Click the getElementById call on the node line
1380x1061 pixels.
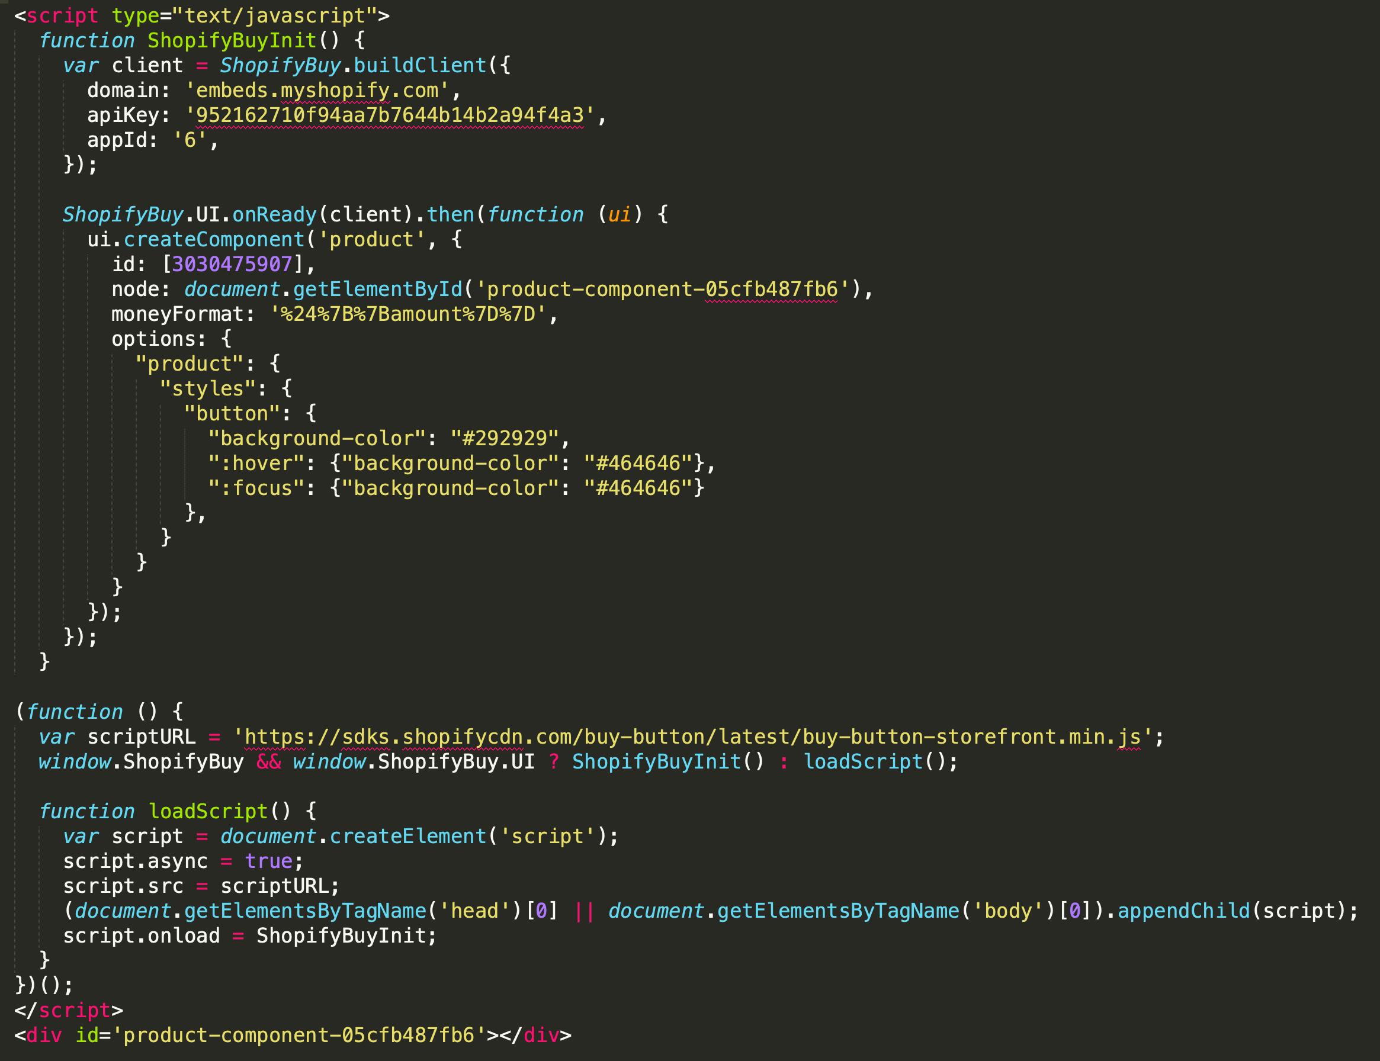pyautogui.click(x=378, y=290)
